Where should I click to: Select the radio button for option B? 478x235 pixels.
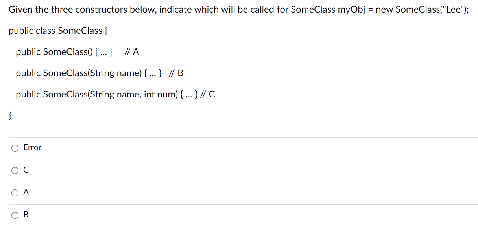coord(15,215)
